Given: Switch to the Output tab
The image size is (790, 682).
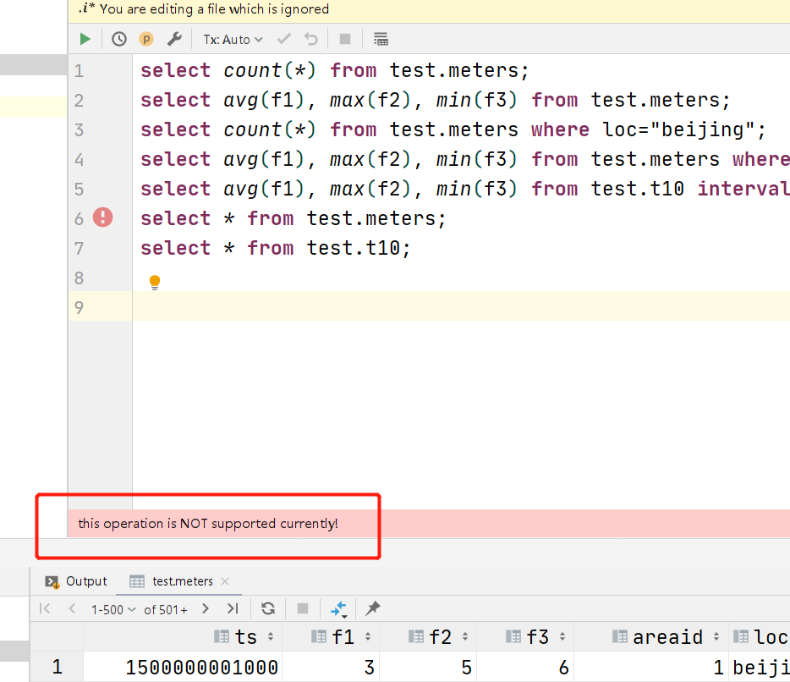Looking at the screenshot, I should 84,581.
